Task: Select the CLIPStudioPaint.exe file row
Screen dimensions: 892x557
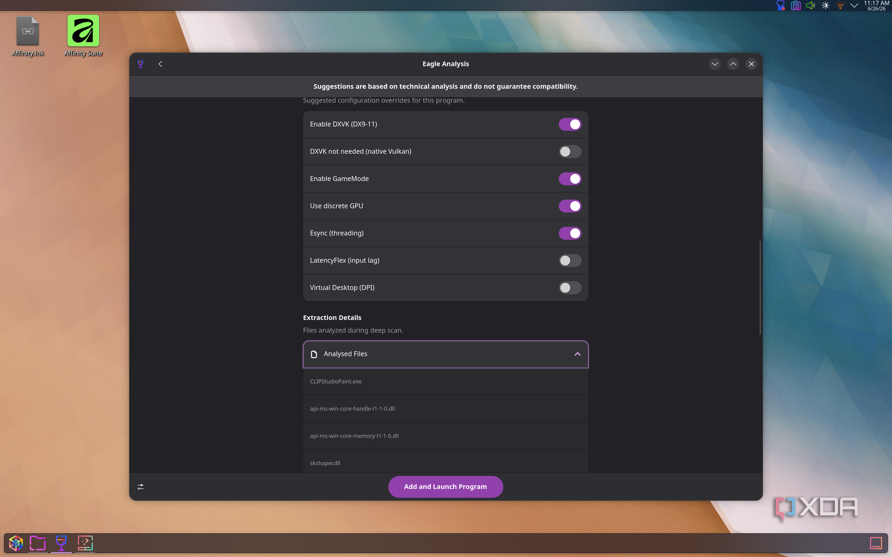Action: (445, 381)
